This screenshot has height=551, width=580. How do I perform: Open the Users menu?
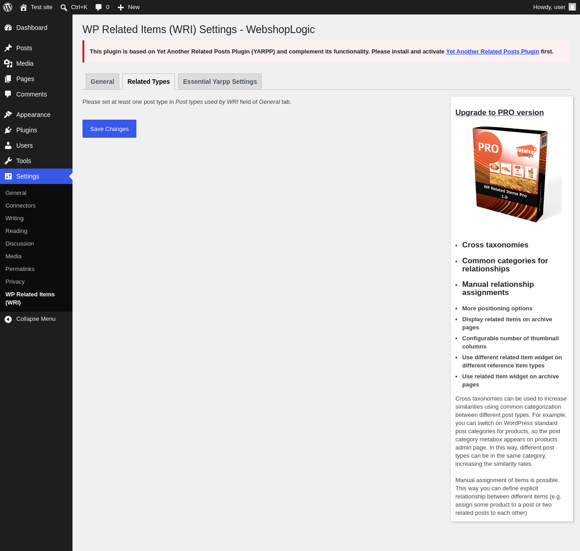click(x=36, y=145)
